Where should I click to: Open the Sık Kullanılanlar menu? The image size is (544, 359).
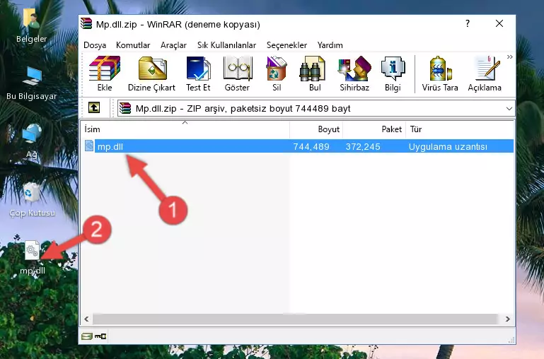[226, 45]
